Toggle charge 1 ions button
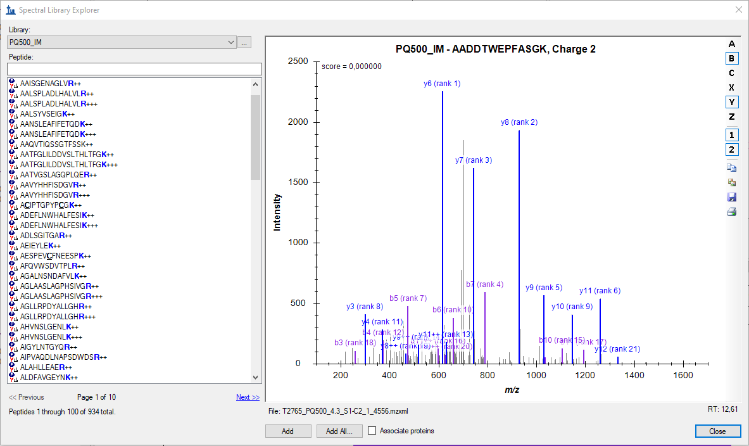Image resolution: width=749 pixels, height=446 pixels. (x=731, y=135)
